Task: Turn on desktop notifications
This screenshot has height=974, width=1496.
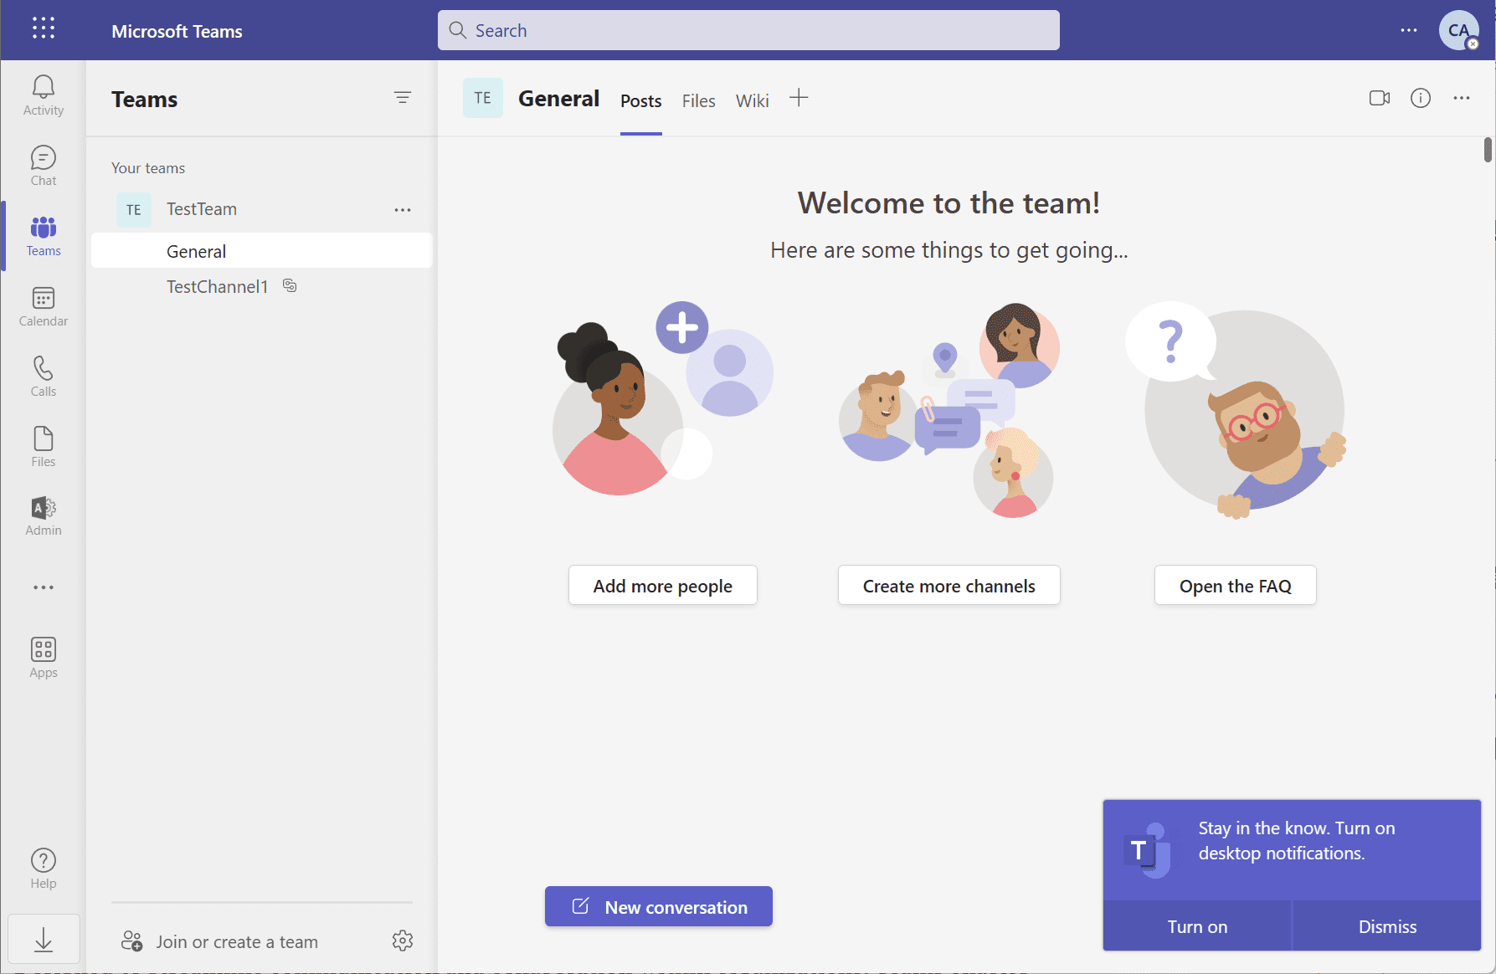Action: tap(1197, 926)
